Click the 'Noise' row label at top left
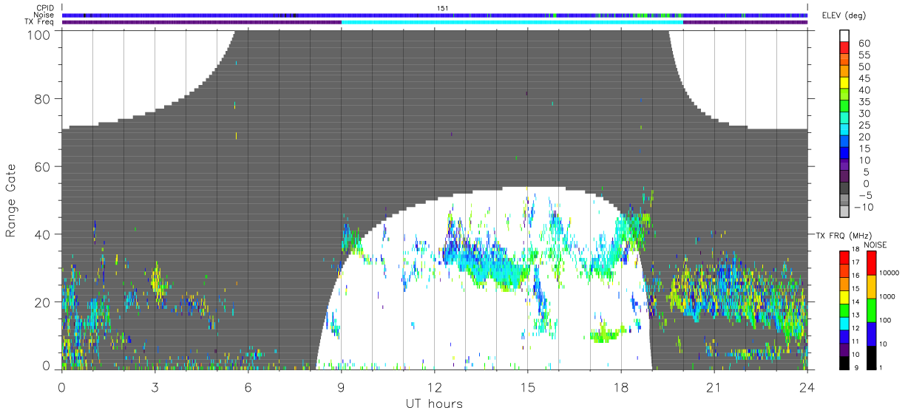 [x=44, y=15]
